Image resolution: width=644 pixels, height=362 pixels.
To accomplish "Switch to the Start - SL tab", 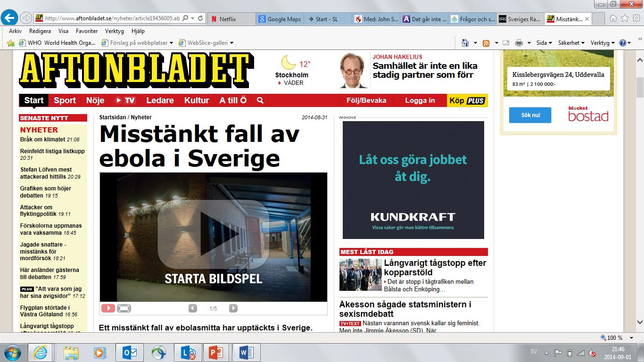I will (x=328, y=19).
